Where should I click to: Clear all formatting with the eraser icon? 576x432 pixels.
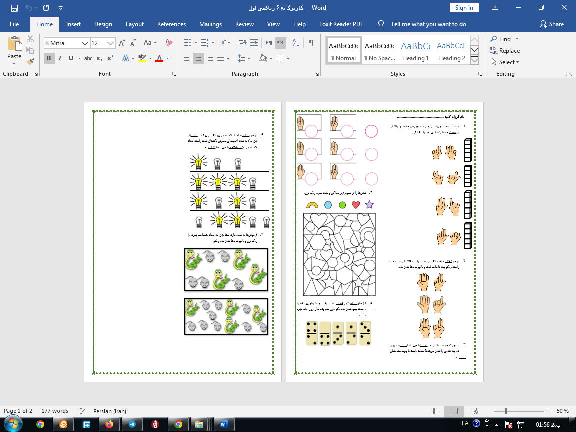[169, 43]
